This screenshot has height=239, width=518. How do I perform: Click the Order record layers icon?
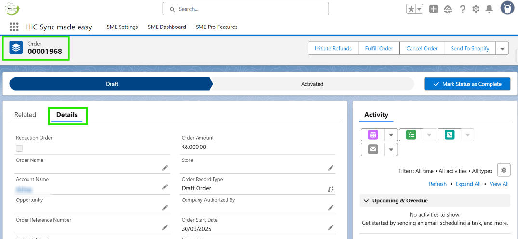[x=16, y=48]
